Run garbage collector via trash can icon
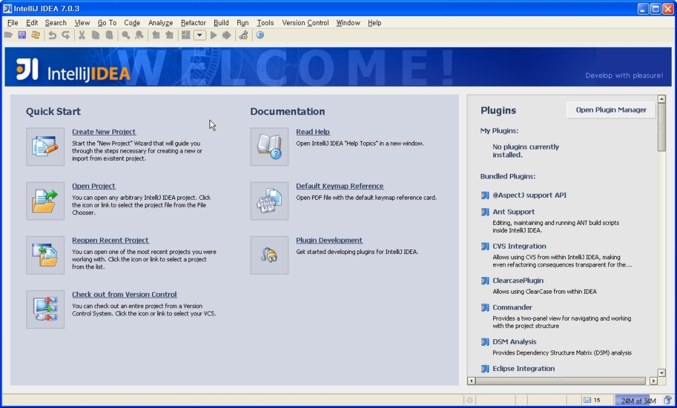This screenshot has height=408, width=677. tap(668, 400)
